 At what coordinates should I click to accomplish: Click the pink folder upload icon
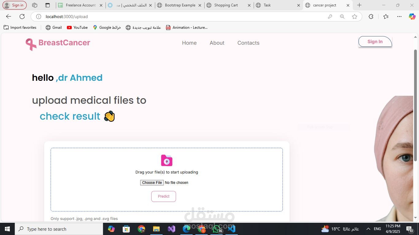point(167,160)
